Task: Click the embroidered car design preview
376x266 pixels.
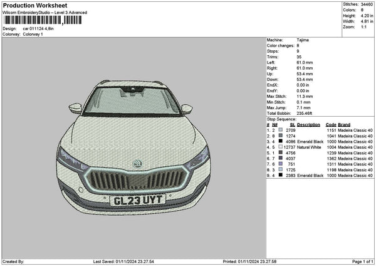Action: pos(133,147)
